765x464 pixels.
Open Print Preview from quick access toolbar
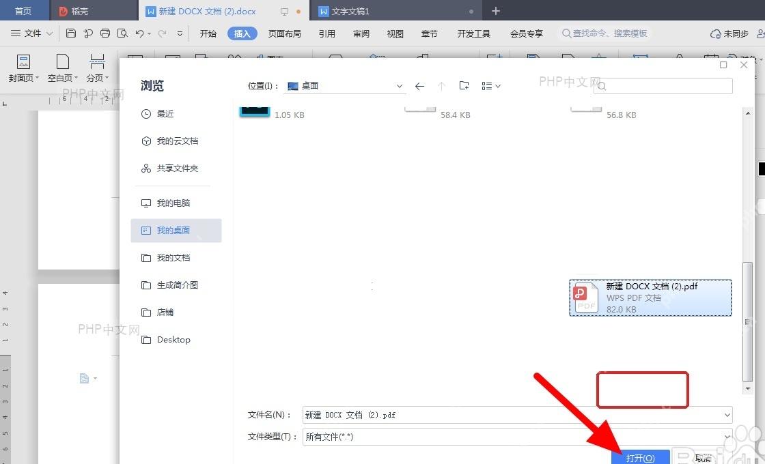(x=122, y=33)
